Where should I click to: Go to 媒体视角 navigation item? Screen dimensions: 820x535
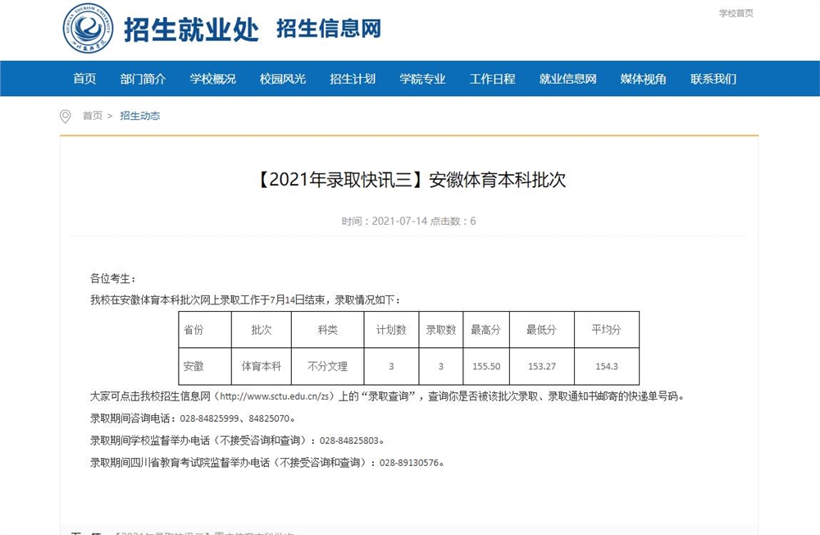pyautogui.click(x=643, y=79)
